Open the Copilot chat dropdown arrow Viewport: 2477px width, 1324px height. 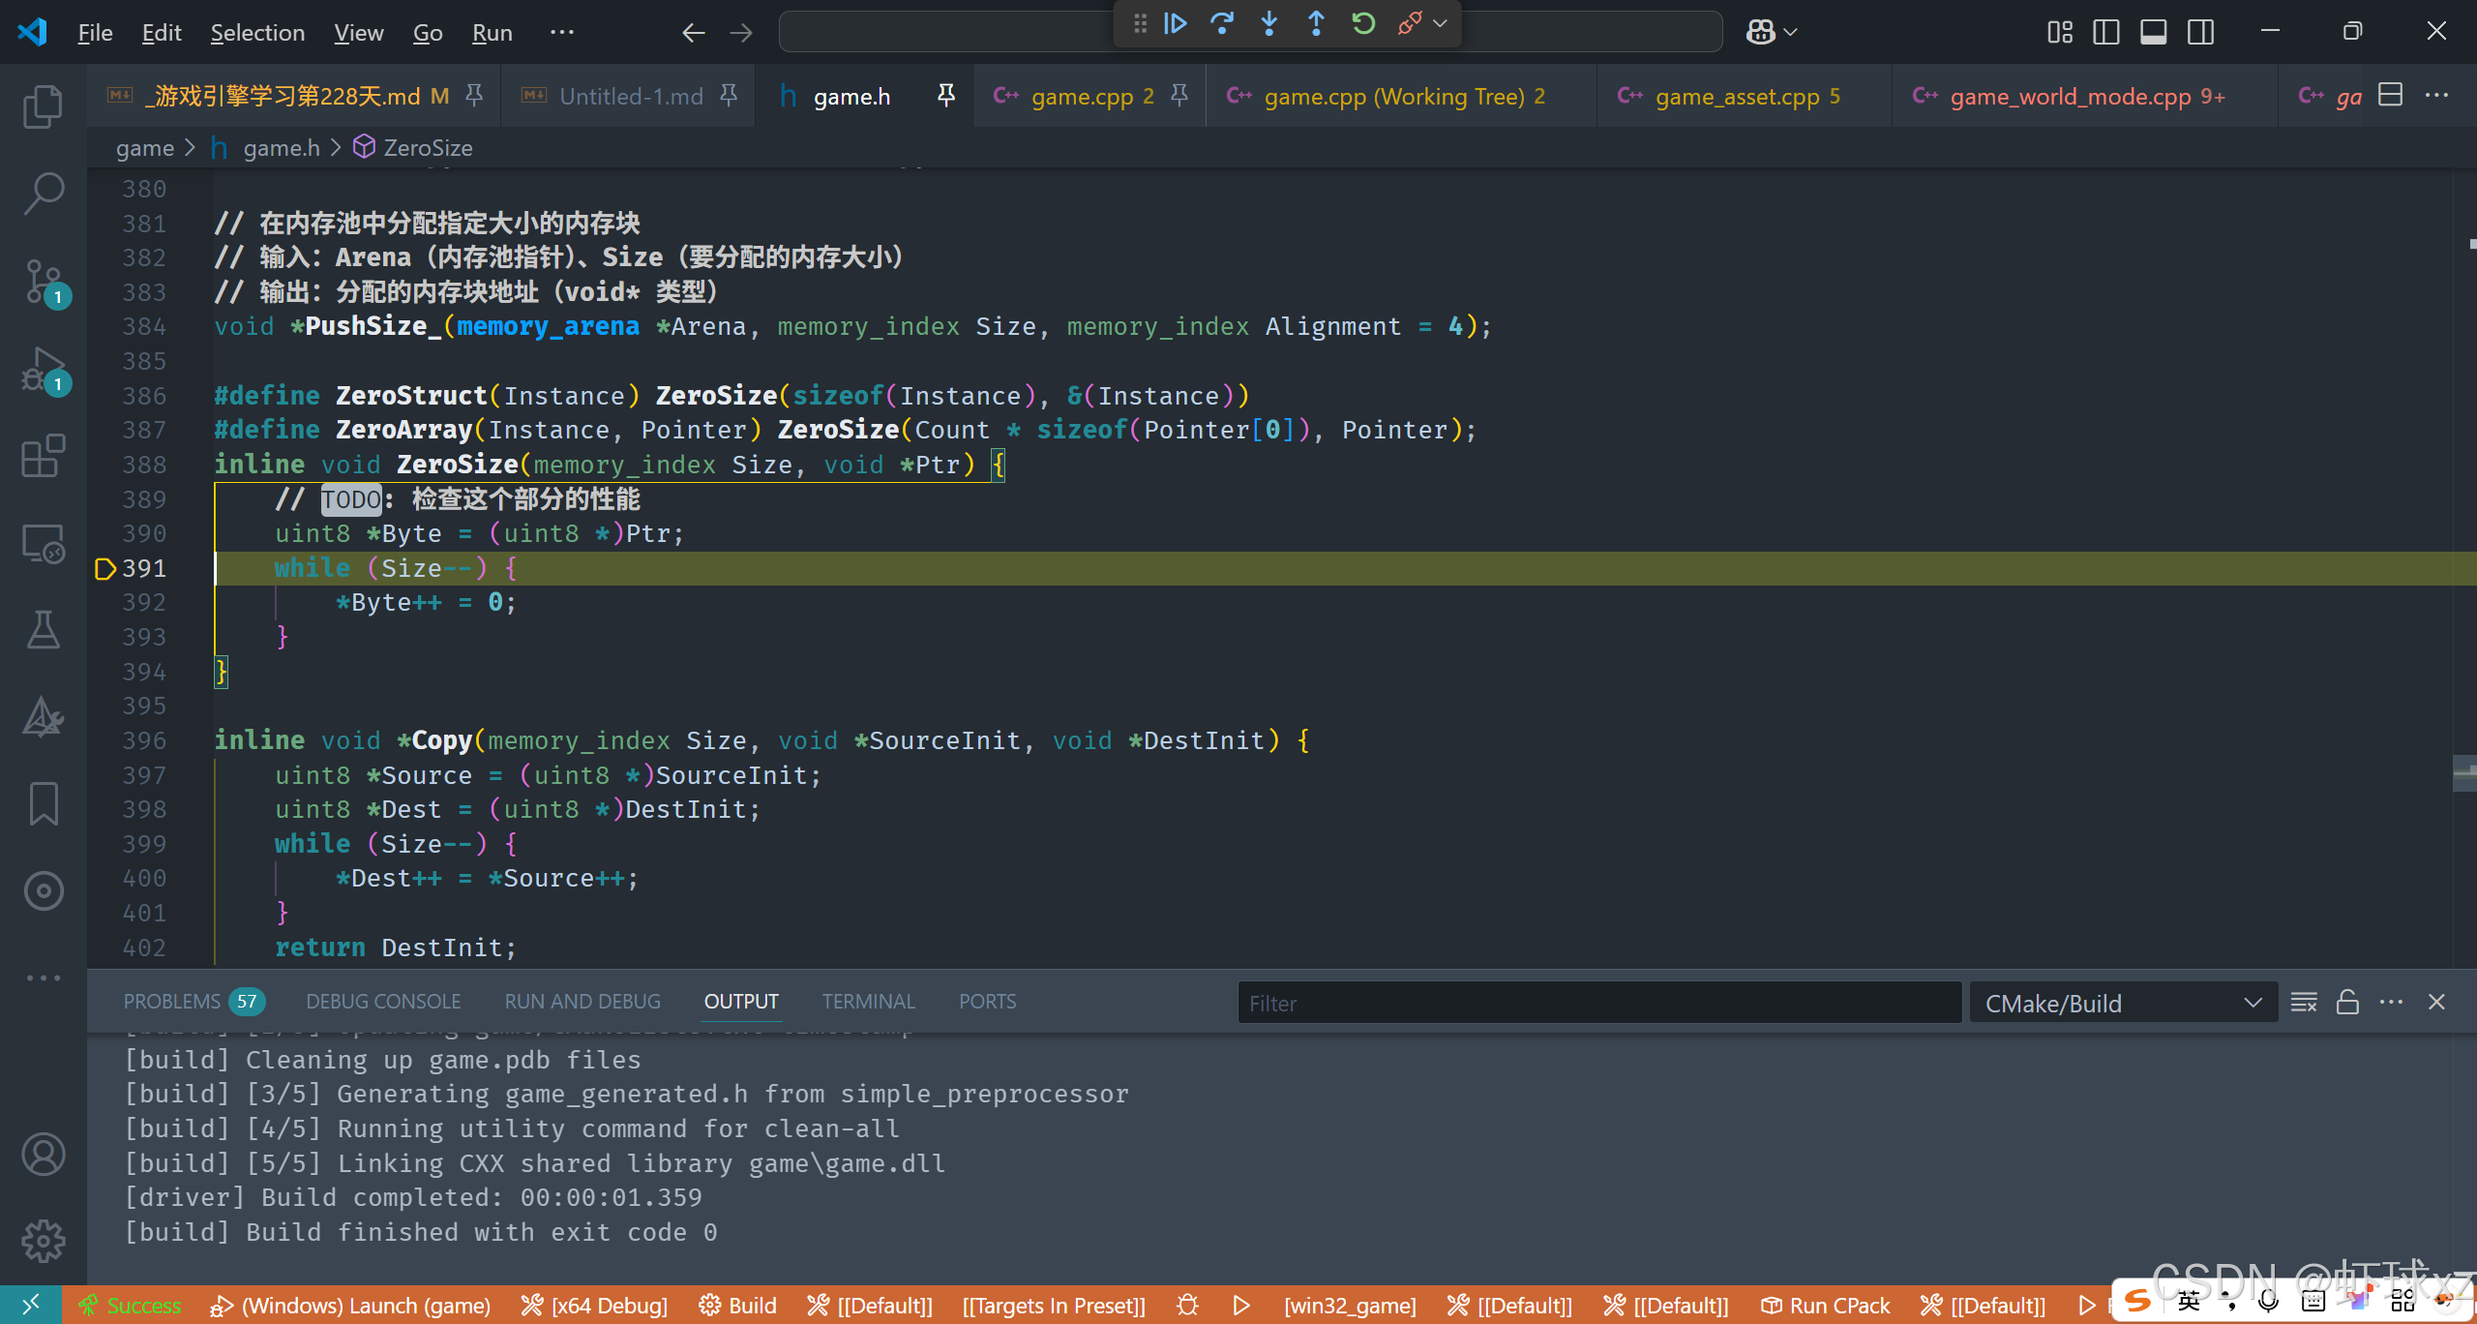(1791, 32)
